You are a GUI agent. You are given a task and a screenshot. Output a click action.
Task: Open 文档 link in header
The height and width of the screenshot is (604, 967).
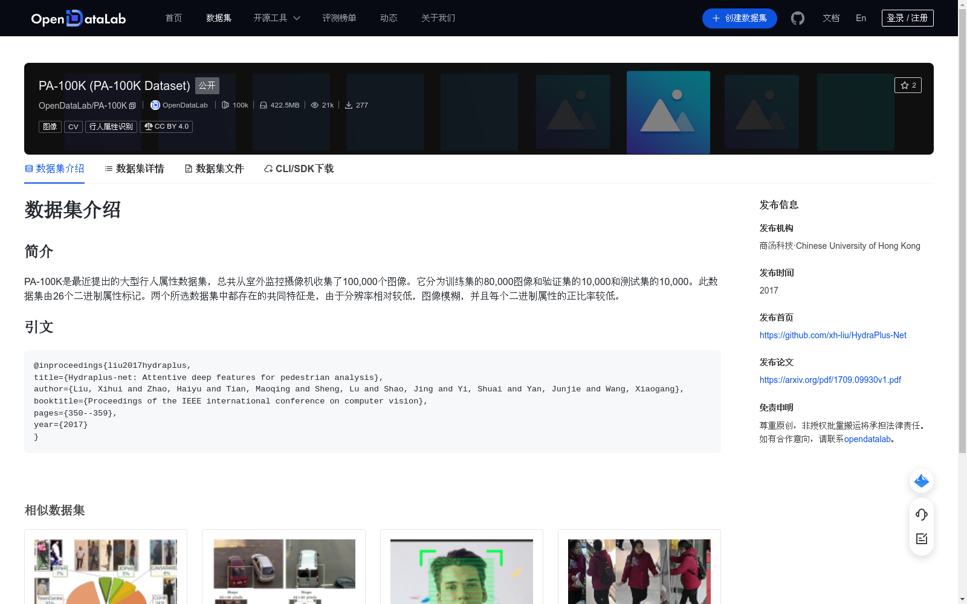[x=831, y=18]
